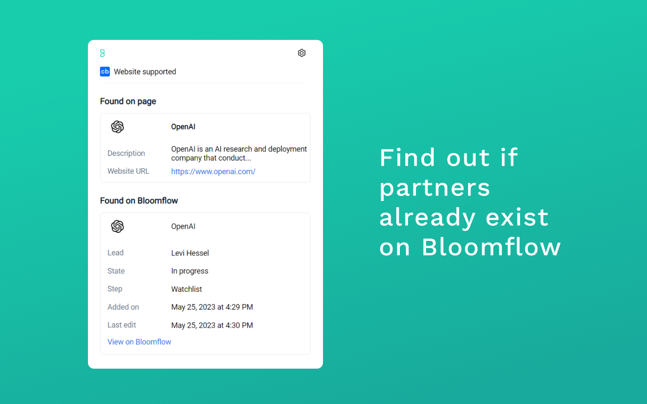The width and height of the screenshot is (647, 404).
Task: Click the Bloomflow logo icon
Action: pyautogui.click(x=103, y=53)
